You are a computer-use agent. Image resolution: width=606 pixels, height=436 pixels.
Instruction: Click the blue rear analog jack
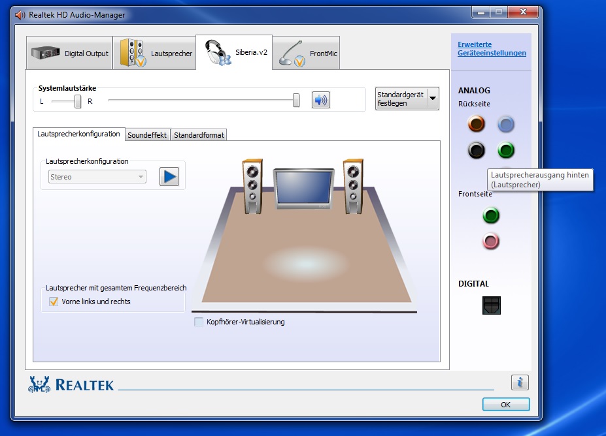[x=506, y=124]
